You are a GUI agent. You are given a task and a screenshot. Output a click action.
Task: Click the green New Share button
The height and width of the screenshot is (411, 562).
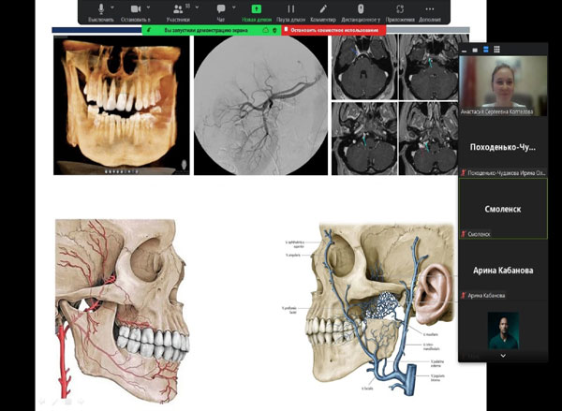pyautogui.click(x=255, y=10)
